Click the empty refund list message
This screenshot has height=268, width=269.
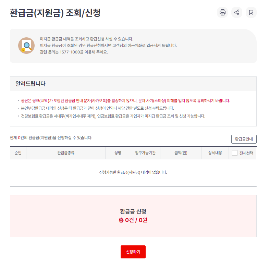133,172
